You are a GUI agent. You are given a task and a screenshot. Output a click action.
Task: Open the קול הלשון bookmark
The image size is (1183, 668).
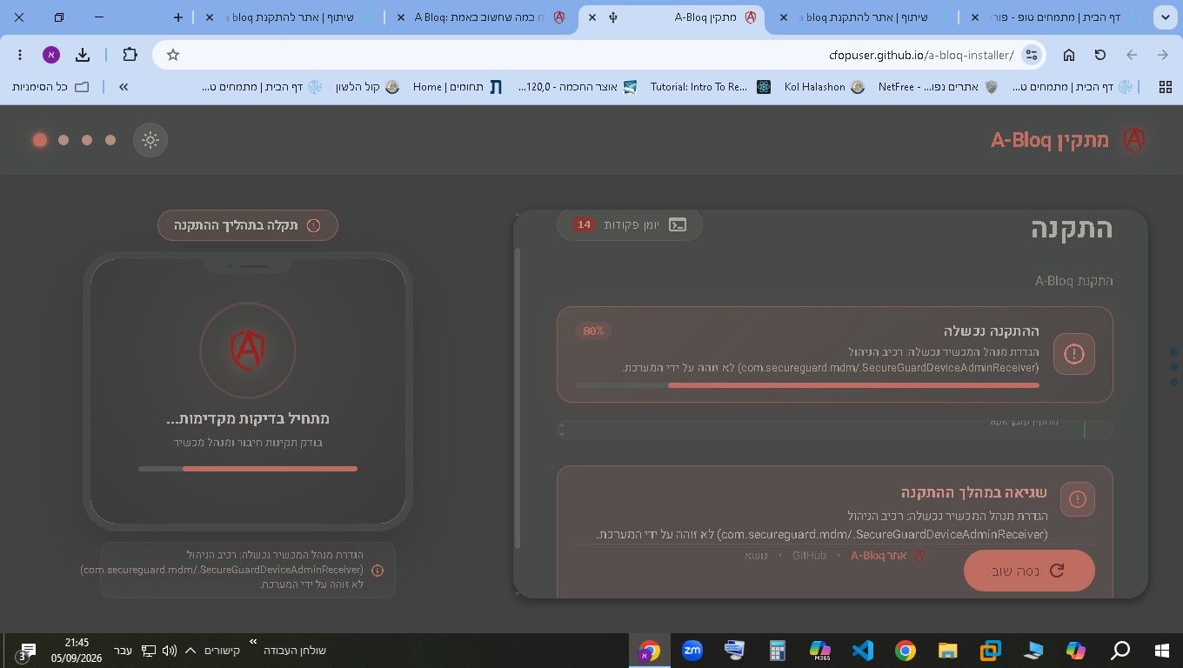pyautogui.click(x=368, y=86)
